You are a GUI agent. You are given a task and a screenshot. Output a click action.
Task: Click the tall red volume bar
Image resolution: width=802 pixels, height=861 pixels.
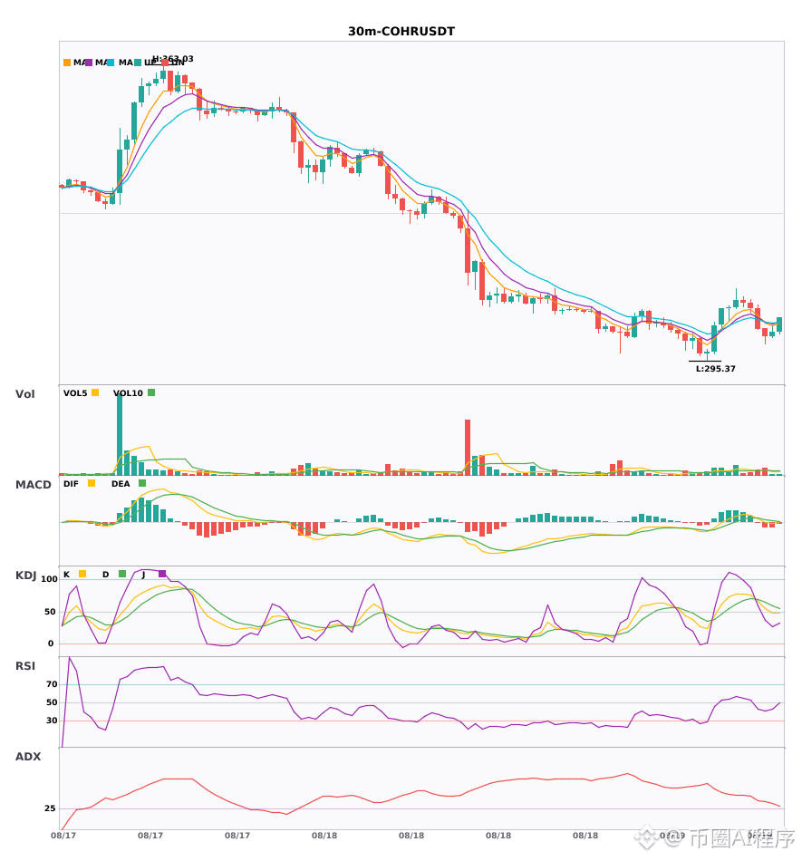[x=468, y=448]
